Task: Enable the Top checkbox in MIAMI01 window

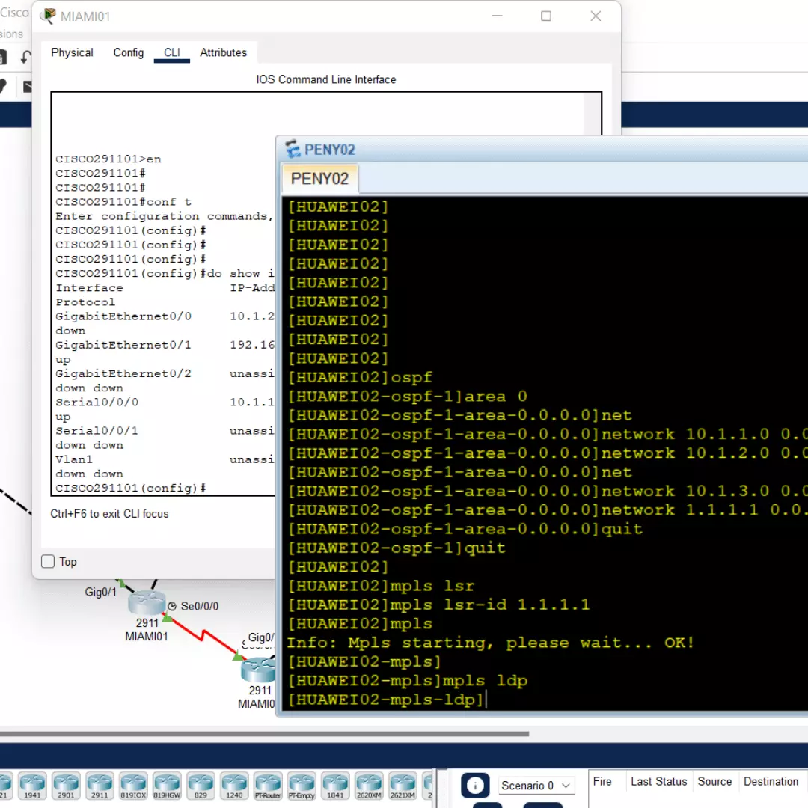Action: (49, 562)
